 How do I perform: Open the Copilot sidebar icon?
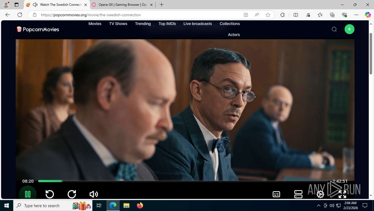click(x=368, y=15)
